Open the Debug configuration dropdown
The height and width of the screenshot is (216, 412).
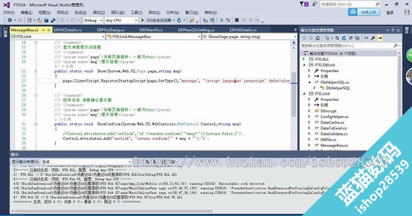point(93,20)
